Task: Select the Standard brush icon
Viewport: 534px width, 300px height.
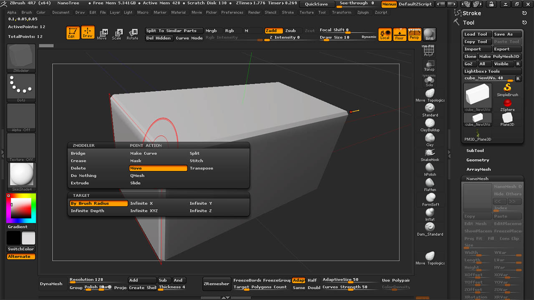Action: click(x=430, y=110)
